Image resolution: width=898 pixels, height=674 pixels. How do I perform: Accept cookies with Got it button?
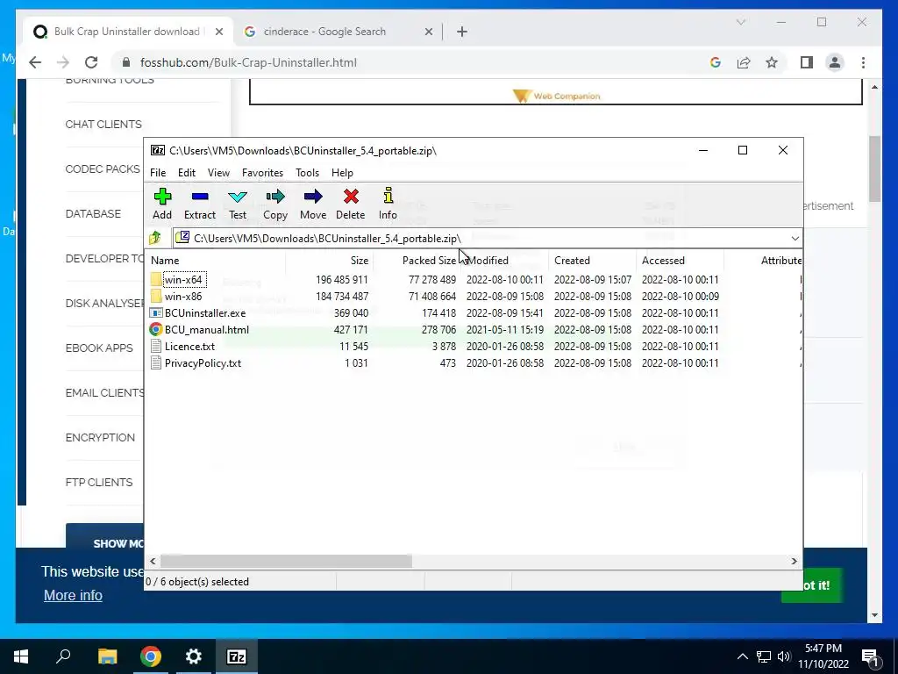pos(816,585)
